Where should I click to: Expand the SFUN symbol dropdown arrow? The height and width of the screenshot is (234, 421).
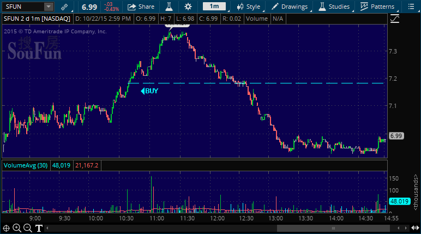click(49, 7)
